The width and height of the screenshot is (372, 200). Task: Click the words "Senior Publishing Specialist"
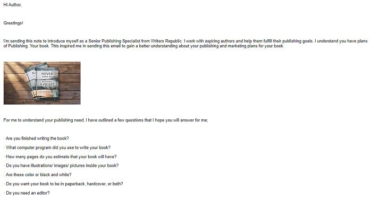click(114, 41)
